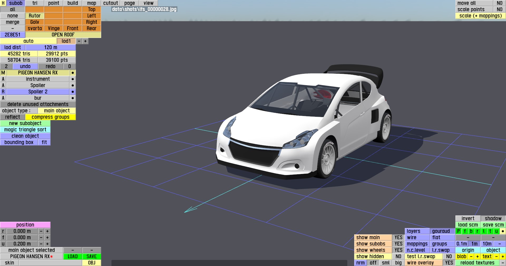Click the OPEN ROOF button
Image resolution: width=506 pixels, height=266 pixels.
click(63, 35)
